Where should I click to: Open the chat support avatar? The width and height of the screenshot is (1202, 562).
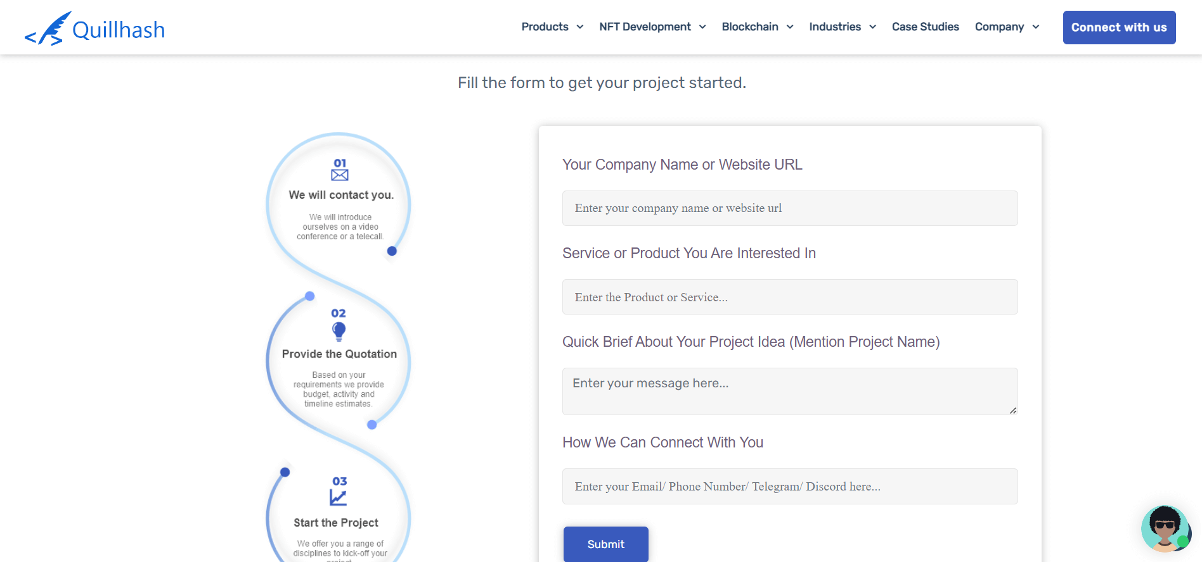1165,528
